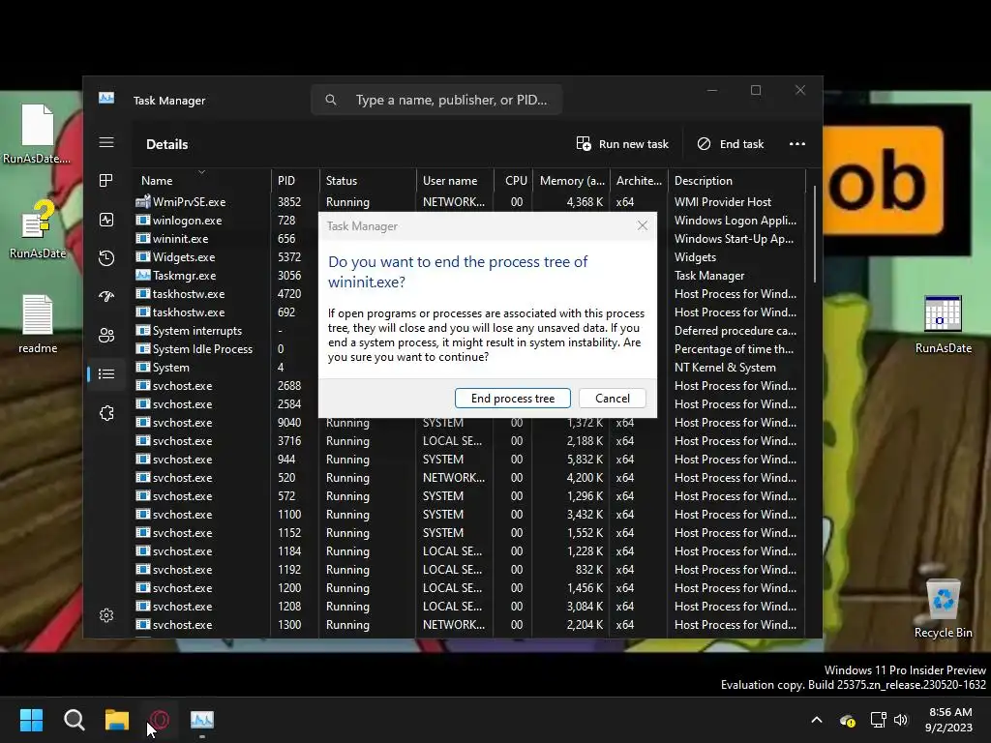Cancel the end process tree dialog

613,398
